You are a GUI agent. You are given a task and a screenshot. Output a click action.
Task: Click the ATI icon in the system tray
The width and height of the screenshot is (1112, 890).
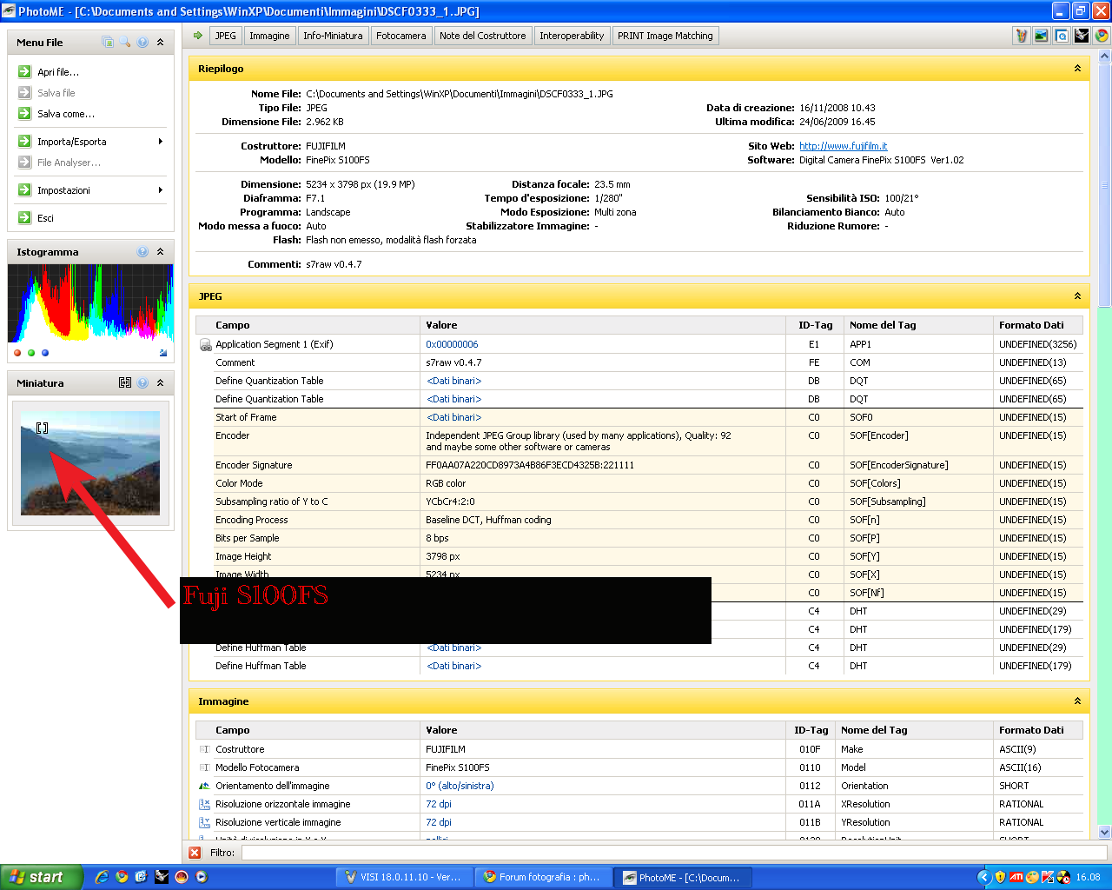click(x=1016, y=877)
